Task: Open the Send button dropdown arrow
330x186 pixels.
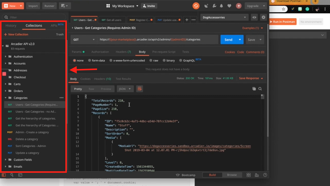Action: 240,40
